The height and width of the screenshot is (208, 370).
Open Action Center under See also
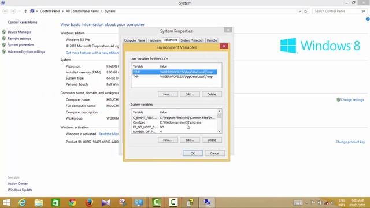point(18,184)
